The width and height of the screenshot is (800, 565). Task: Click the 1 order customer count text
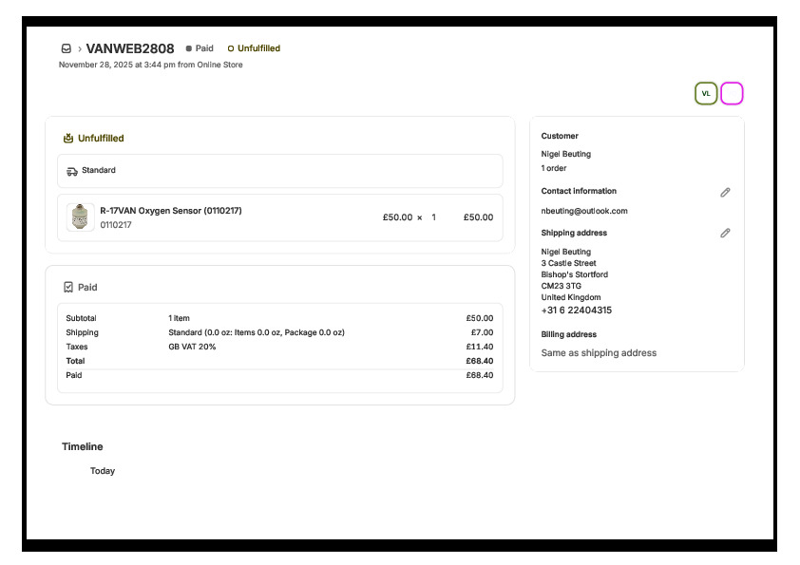(554, 168)
